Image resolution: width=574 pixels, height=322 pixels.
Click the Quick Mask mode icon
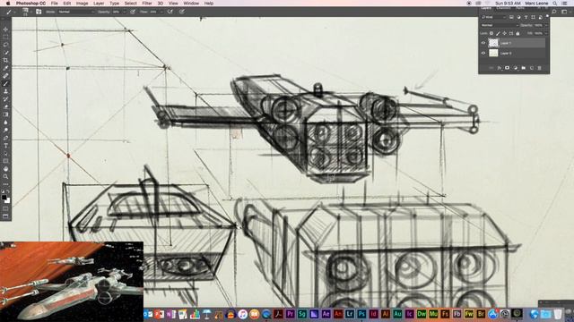click(5, 208)
